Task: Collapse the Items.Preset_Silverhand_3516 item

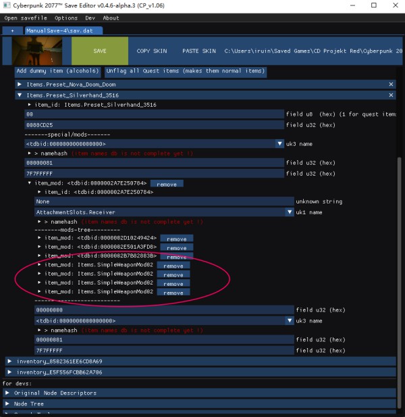Action: 20,95
